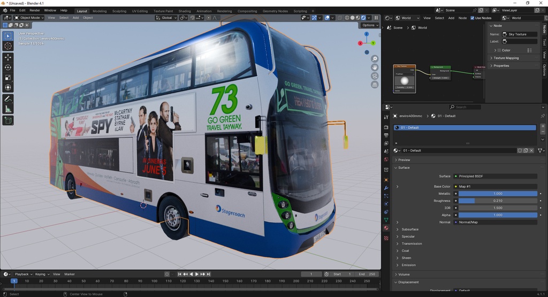Screen dimensions: 548x297
Task: Click the zoom magnifier viewport gizmo
Action: click(375, 59)
